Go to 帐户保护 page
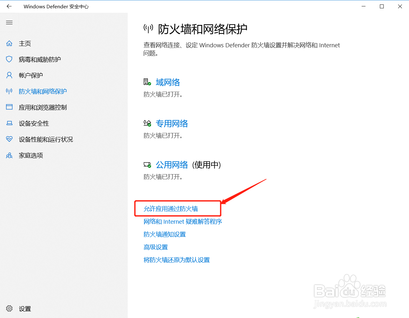This screenshot has height=318, width=409. 31,75
